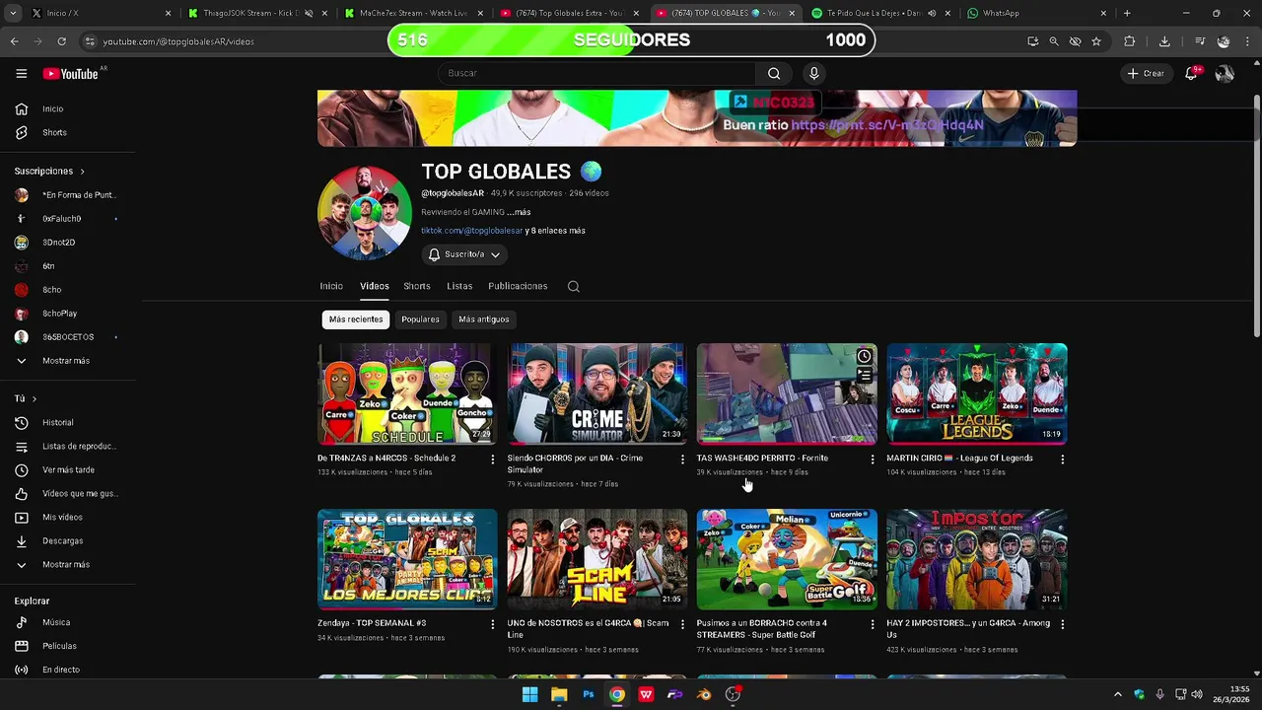Reload the page in Chrome

61,41
